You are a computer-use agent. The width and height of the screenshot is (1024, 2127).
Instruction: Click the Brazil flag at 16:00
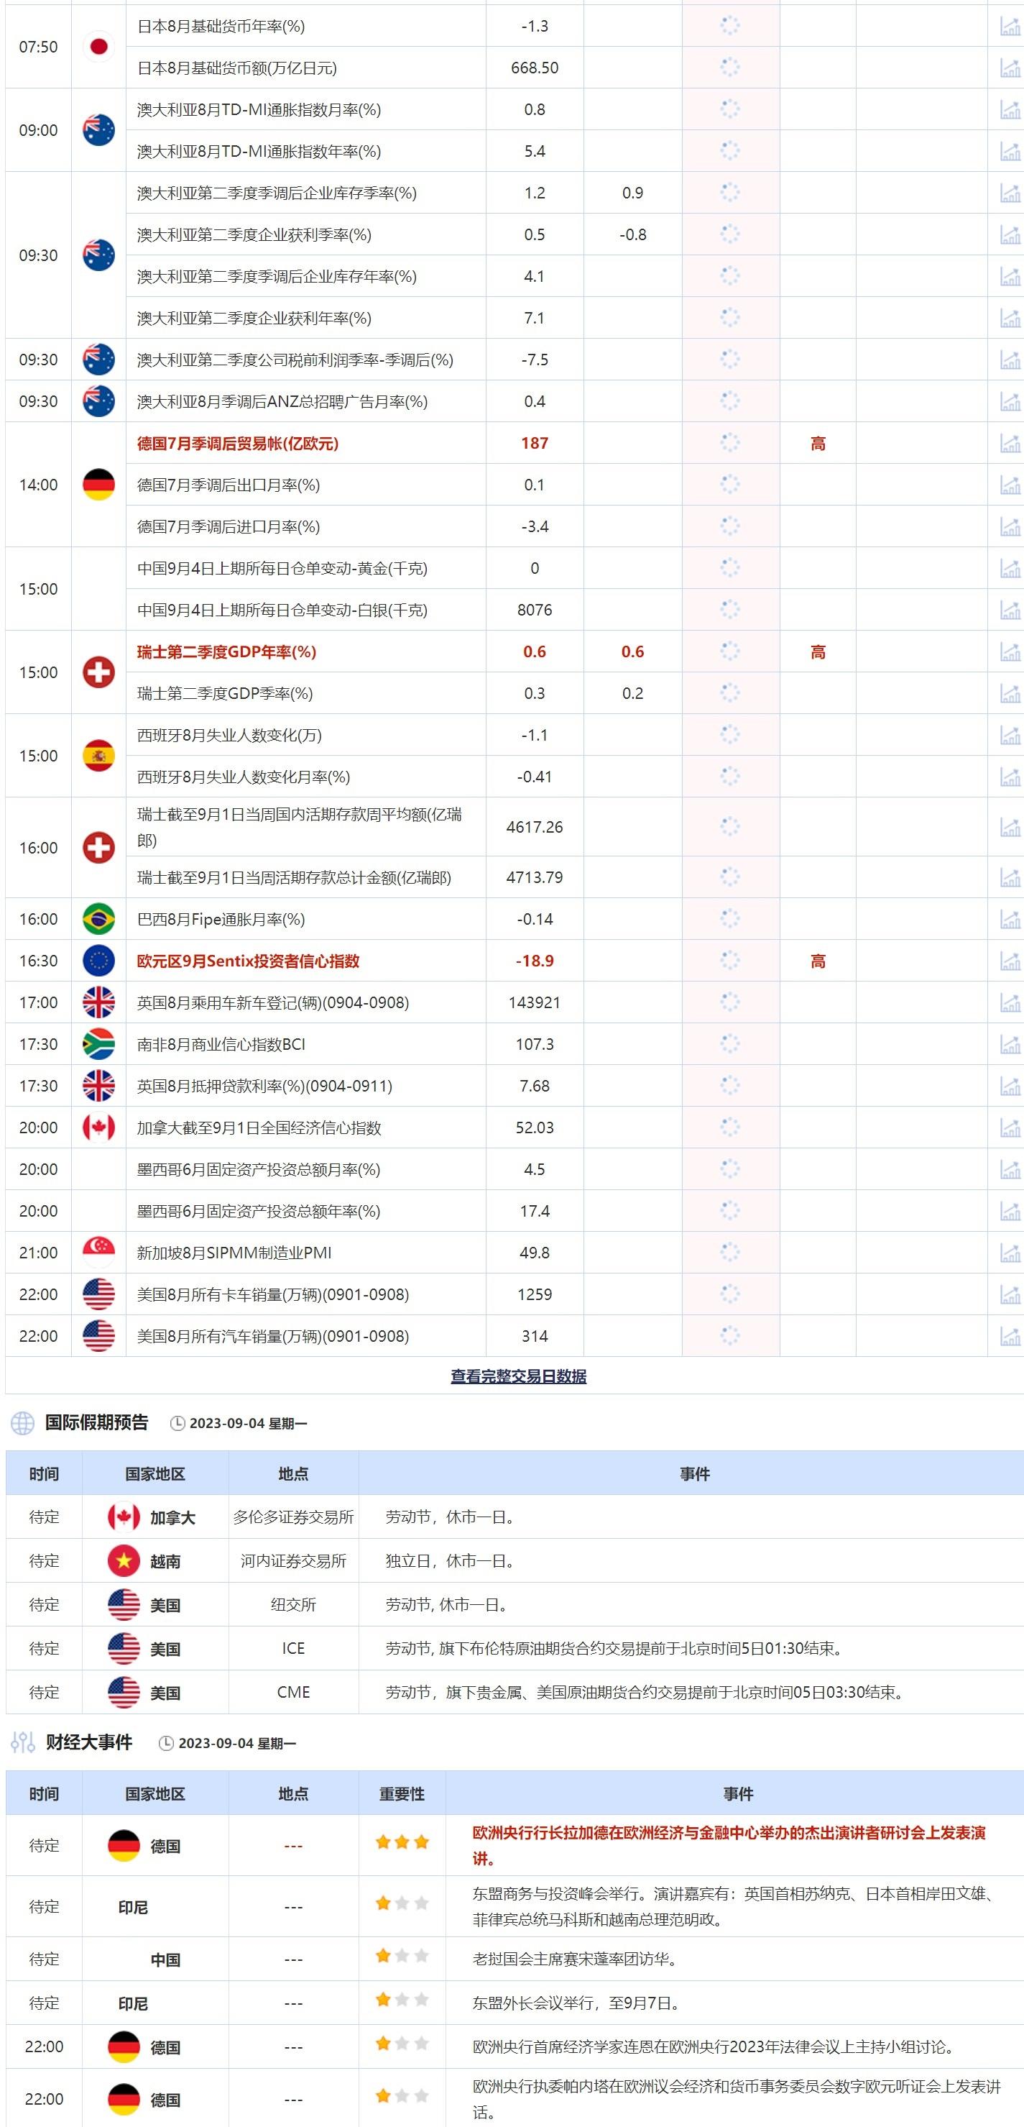click(98, 919)
